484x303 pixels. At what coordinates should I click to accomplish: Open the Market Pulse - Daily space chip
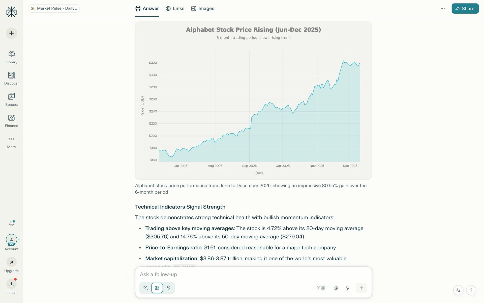(54, 8)
